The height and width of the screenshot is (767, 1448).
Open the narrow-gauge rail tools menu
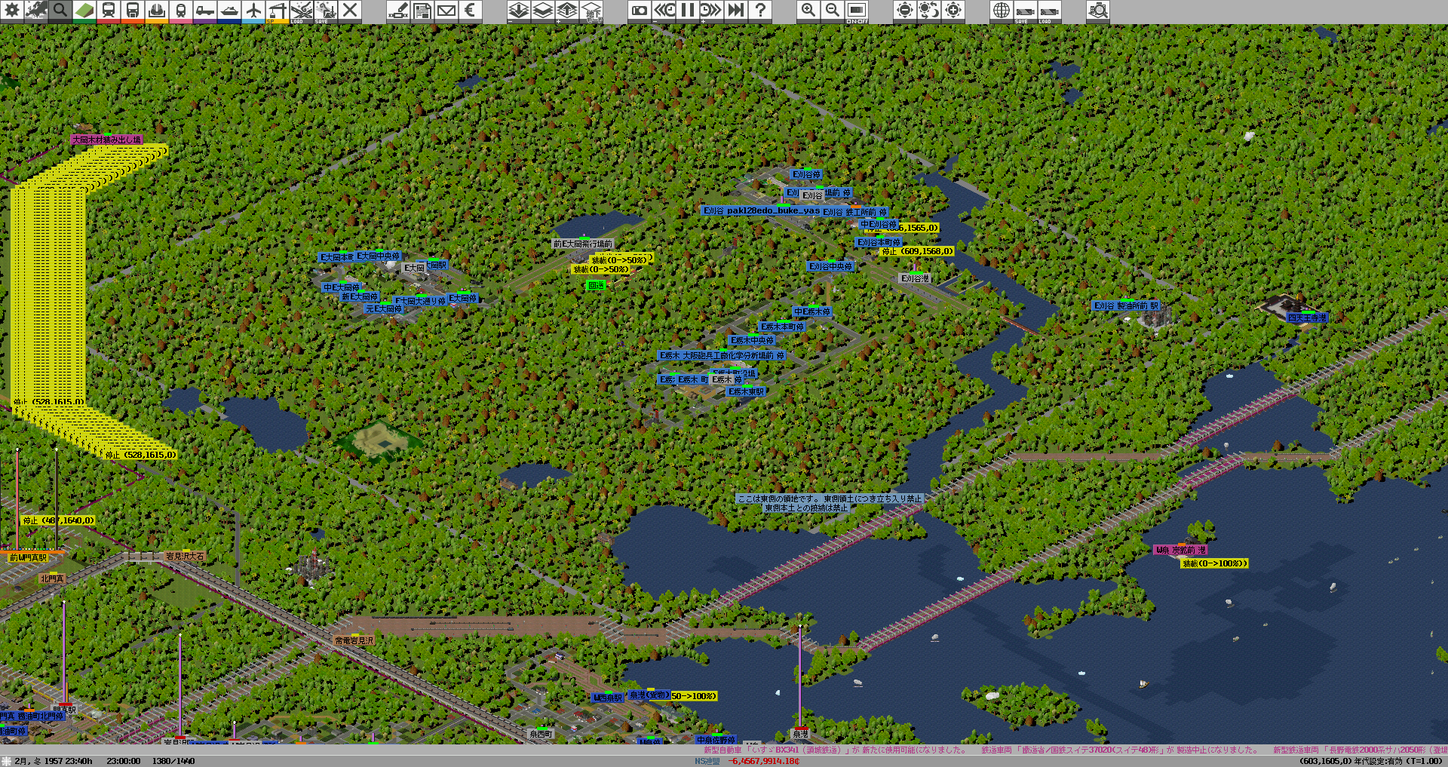[x=181, y=11]
